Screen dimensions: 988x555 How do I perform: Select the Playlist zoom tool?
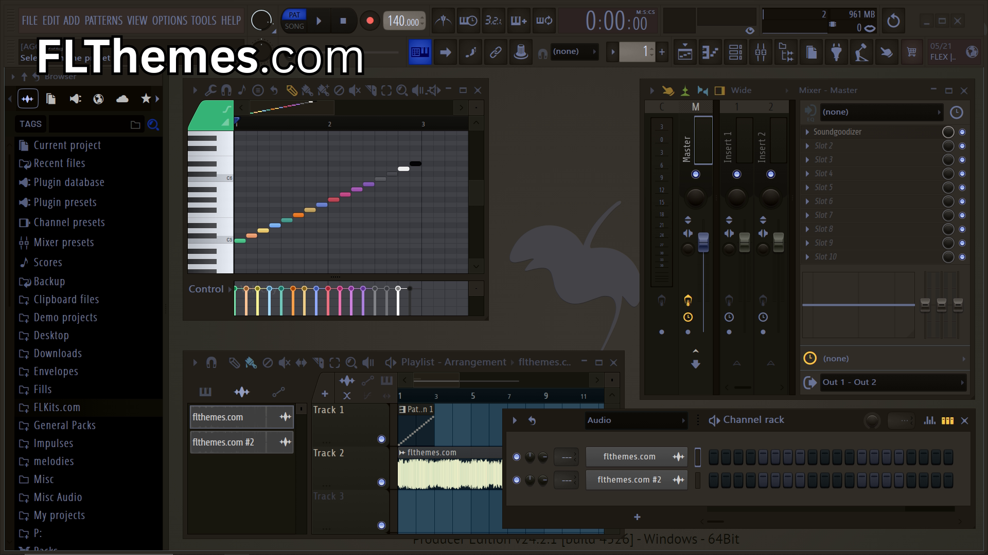(x=351, y=363)
